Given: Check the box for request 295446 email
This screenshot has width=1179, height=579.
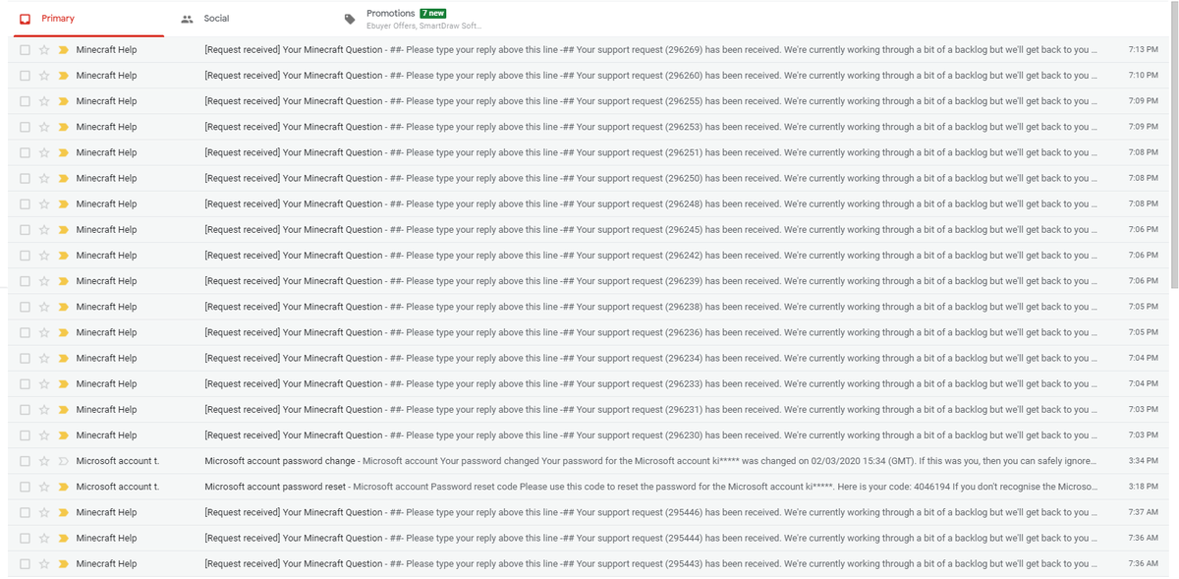Looking at the screenshot, I should pyautogui.click(x=25, y=512).
